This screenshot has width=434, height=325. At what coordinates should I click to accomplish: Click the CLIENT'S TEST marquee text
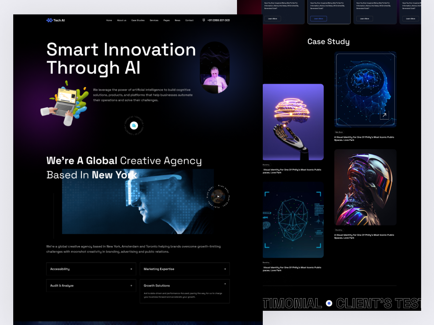coord(378,304)
